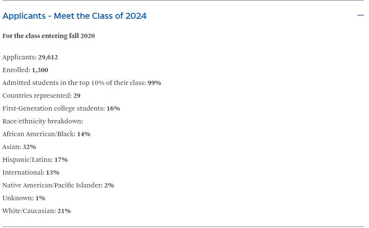This screenshot has width=369, height=228.
Task: Click the top 10% of class statistic
Action: (x=81, y=83)
